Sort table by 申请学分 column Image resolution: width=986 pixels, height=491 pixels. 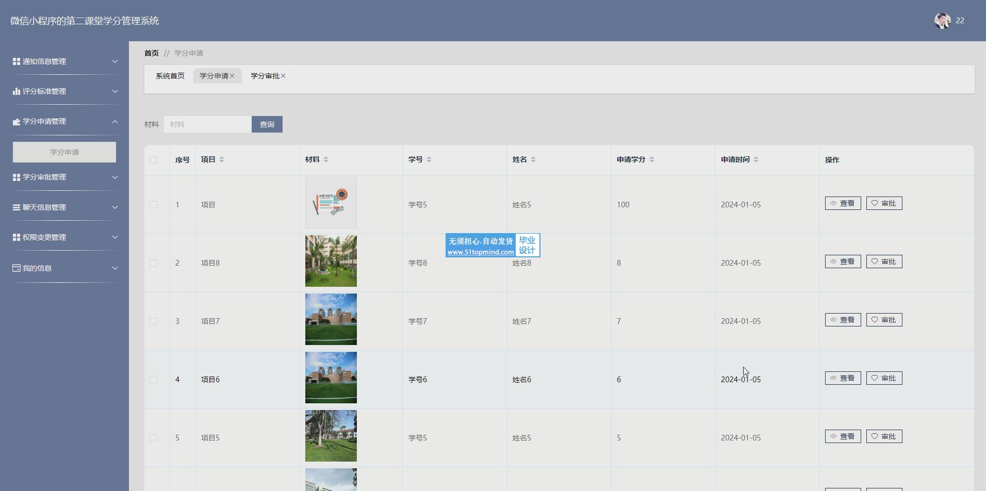652,160
